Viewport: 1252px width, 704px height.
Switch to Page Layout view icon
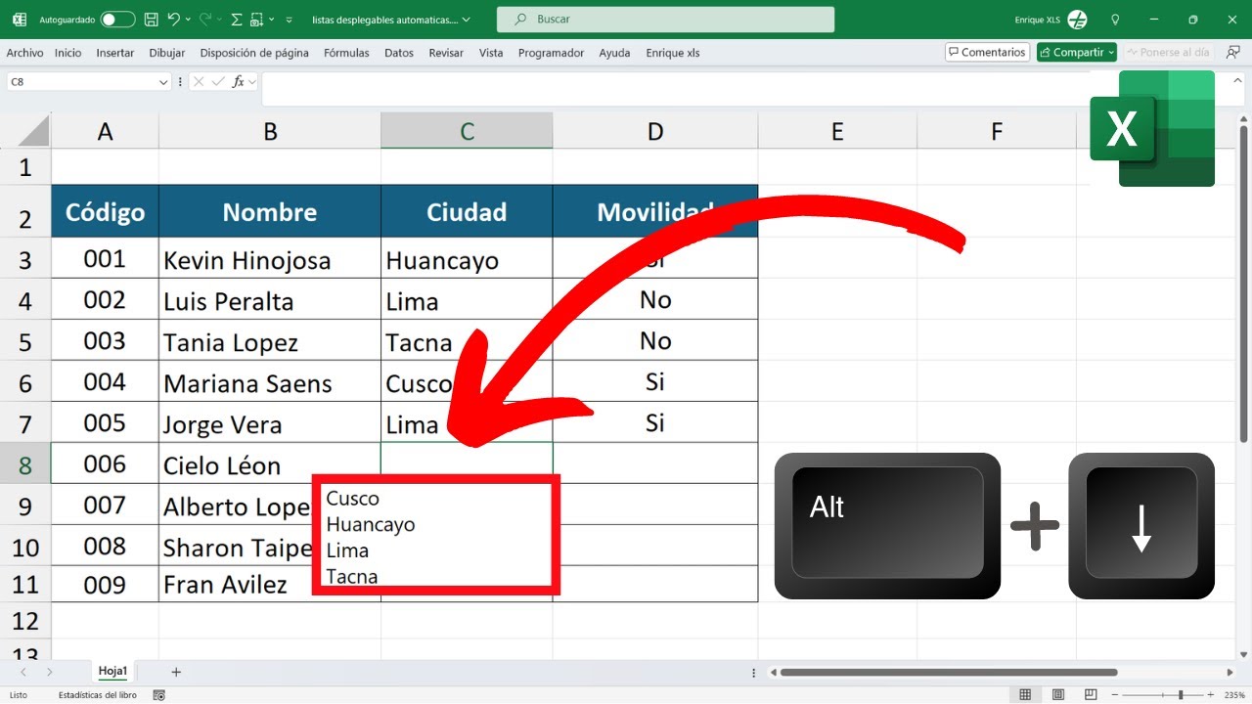click(1057, 694)
